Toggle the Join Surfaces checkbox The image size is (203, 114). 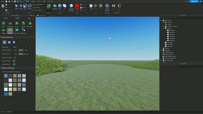point(33,10)
